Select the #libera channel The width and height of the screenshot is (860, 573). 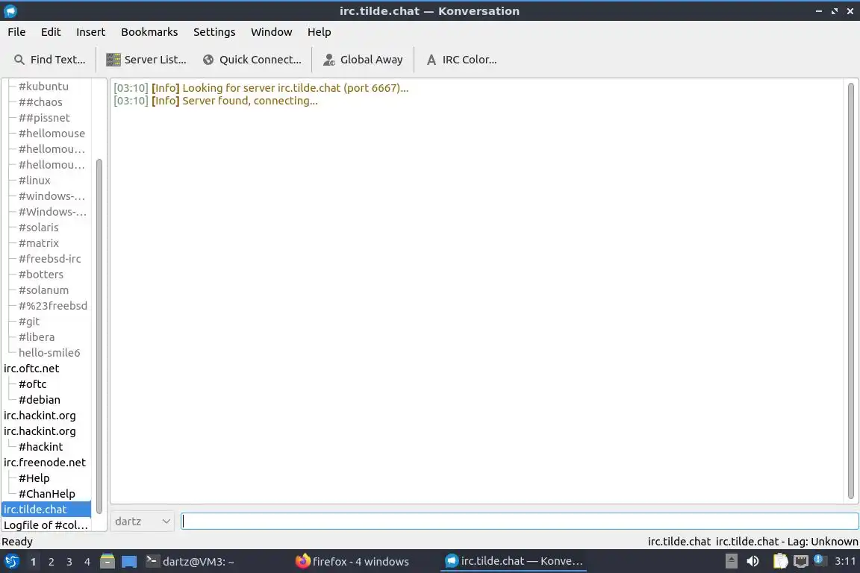[36, 337]
